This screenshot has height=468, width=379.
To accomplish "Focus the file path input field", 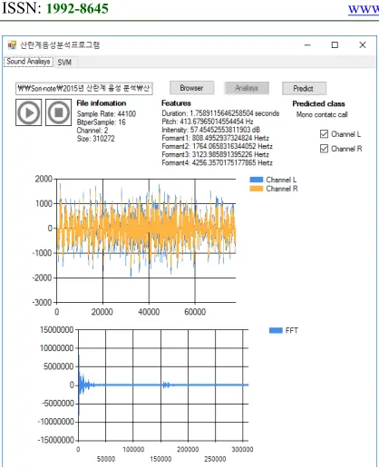I will (84, 89).
